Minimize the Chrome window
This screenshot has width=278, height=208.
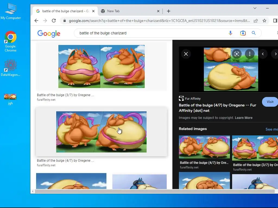coord(267,8)
